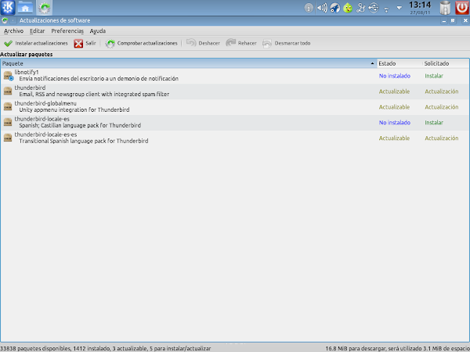
Task: Open the trash can panel icon
Action: pyautogui.click(x=445, y=8)
